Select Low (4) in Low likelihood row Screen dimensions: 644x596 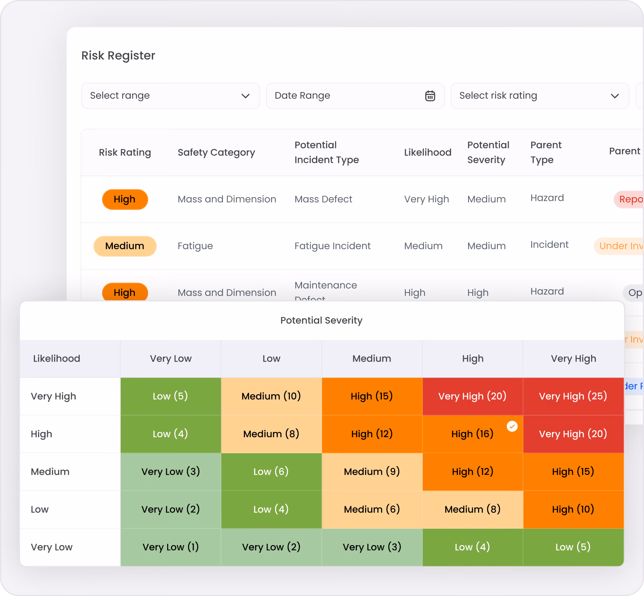(271, 509)
